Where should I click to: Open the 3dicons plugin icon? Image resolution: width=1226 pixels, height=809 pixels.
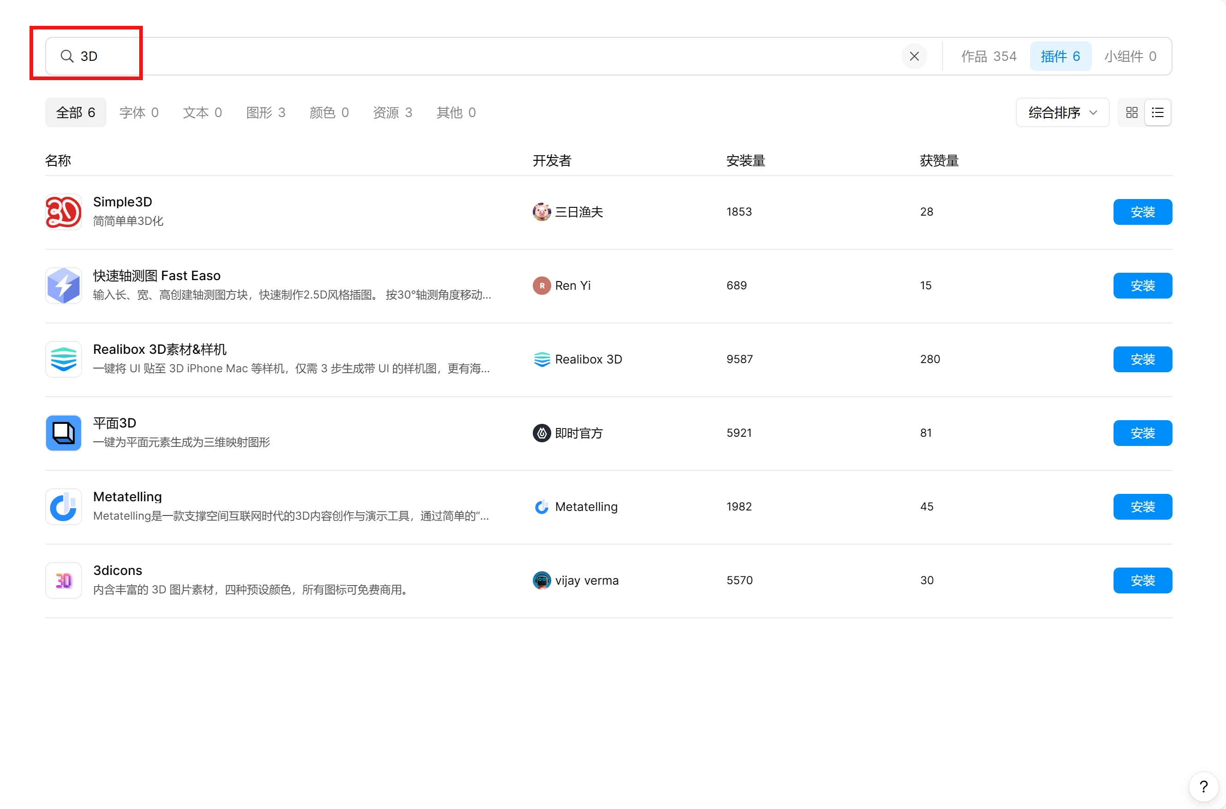(x=64, y=580)
